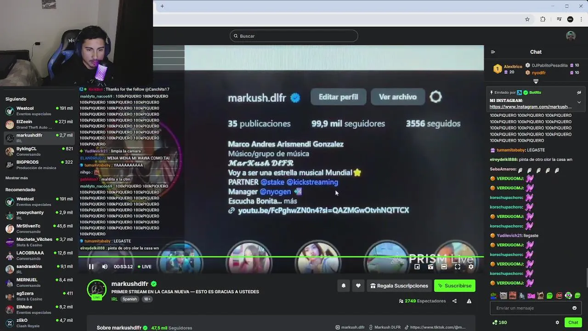Click the IRL category link
Viewport: 588px width, 331px height.
coord(114,299)
